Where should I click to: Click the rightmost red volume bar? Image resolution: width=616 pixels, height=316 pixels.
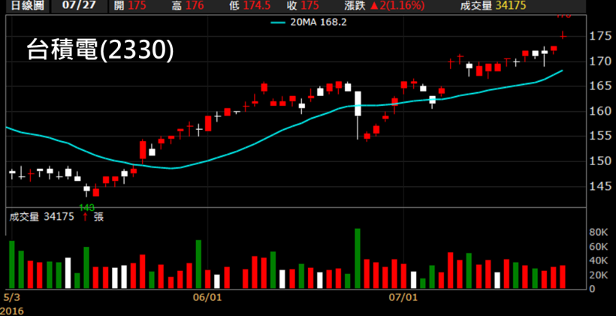click(563, 277)
